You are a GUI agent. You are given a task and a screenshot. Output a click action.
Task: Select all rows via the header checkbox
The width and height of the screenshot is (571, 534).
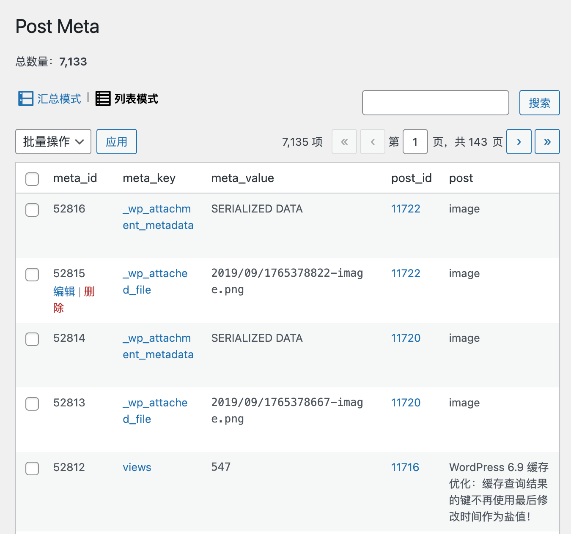pyautogui.click(x=32, y=179)
